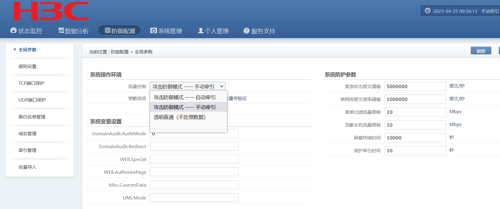
Task: Go to 变量导入 in the sidebar
Action: coord(27,167)
